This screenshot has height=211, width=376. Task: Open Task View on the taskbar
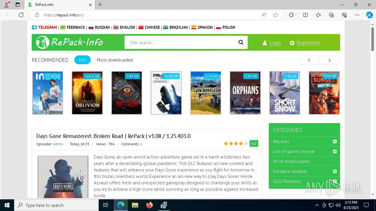tap(106, 205)
